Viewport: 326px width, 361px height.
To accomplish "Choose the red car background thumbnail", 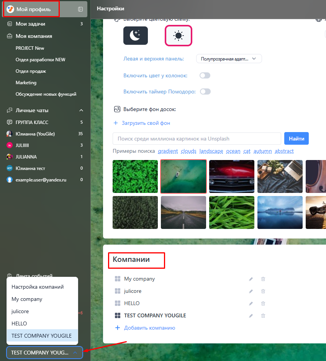I will pyautogui.click(x=231, y=176).
